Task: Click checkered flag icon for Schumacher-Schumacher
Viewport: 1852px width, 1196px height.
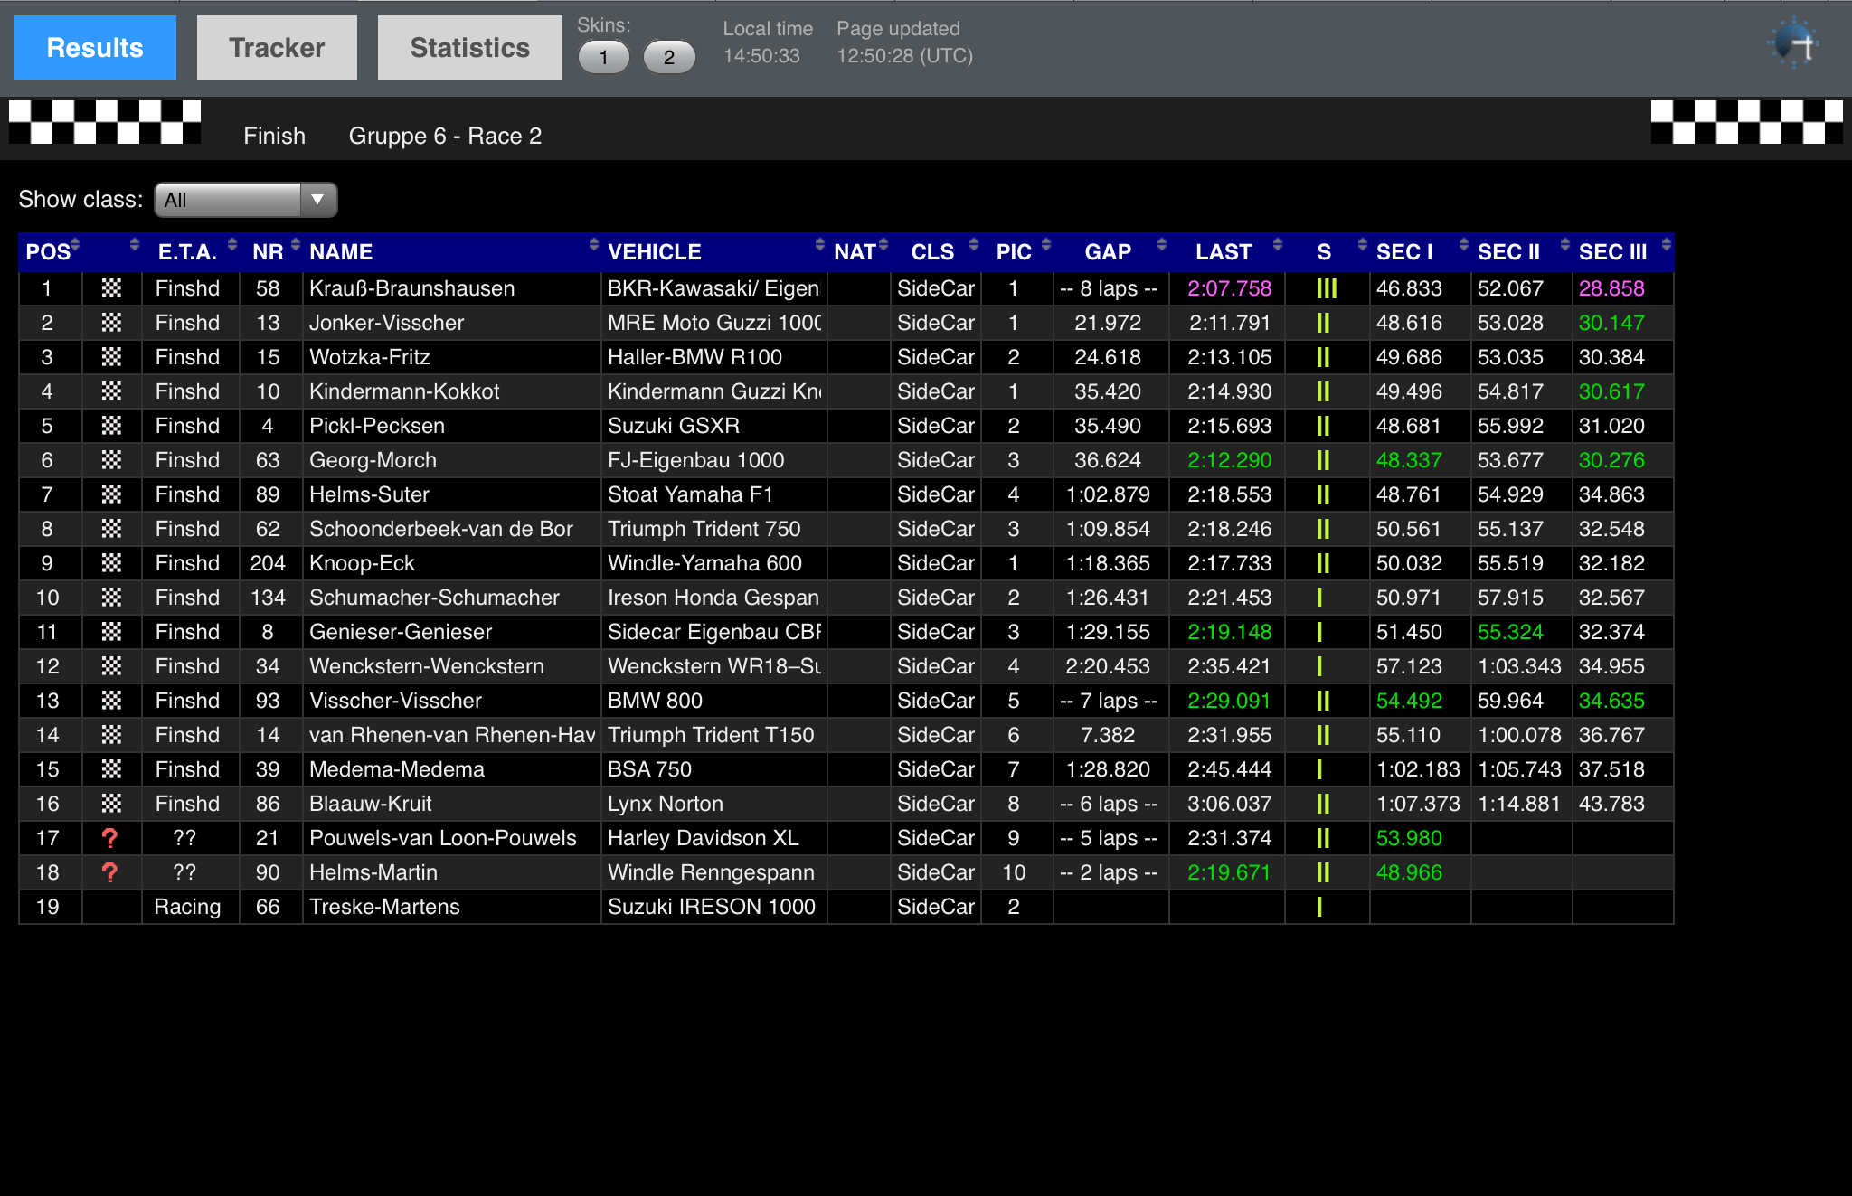Action: 111,598
